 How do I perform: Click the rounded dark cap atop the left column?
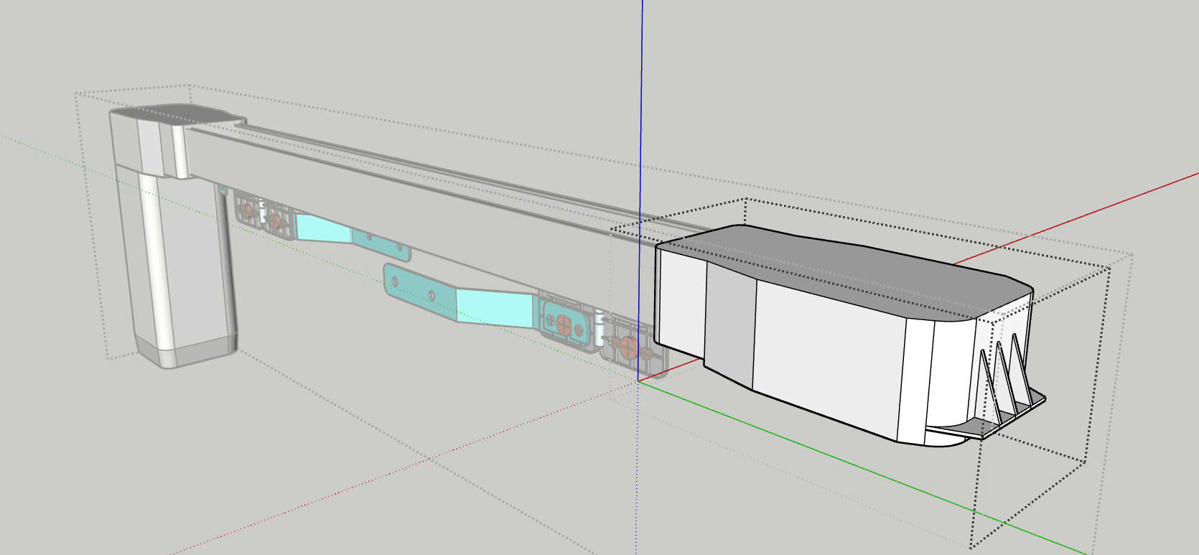(183, 115)
